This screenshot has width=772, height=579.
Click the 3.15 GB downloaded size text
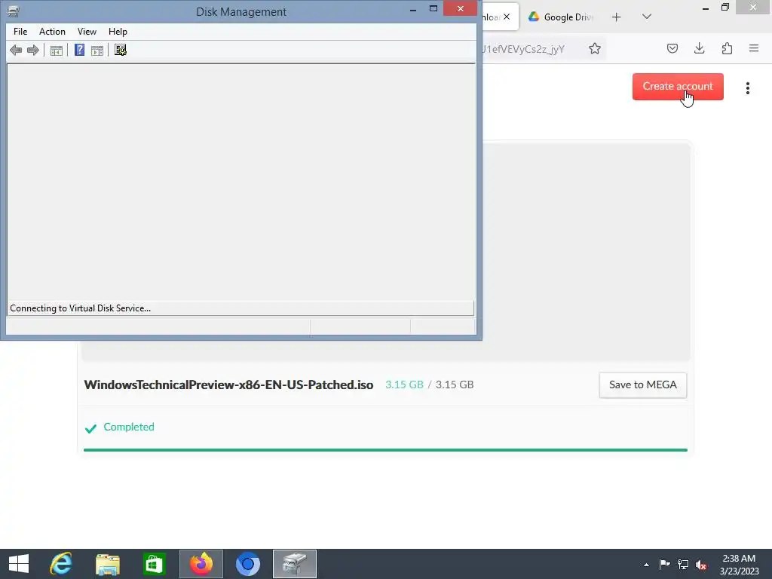click(404, 385)
